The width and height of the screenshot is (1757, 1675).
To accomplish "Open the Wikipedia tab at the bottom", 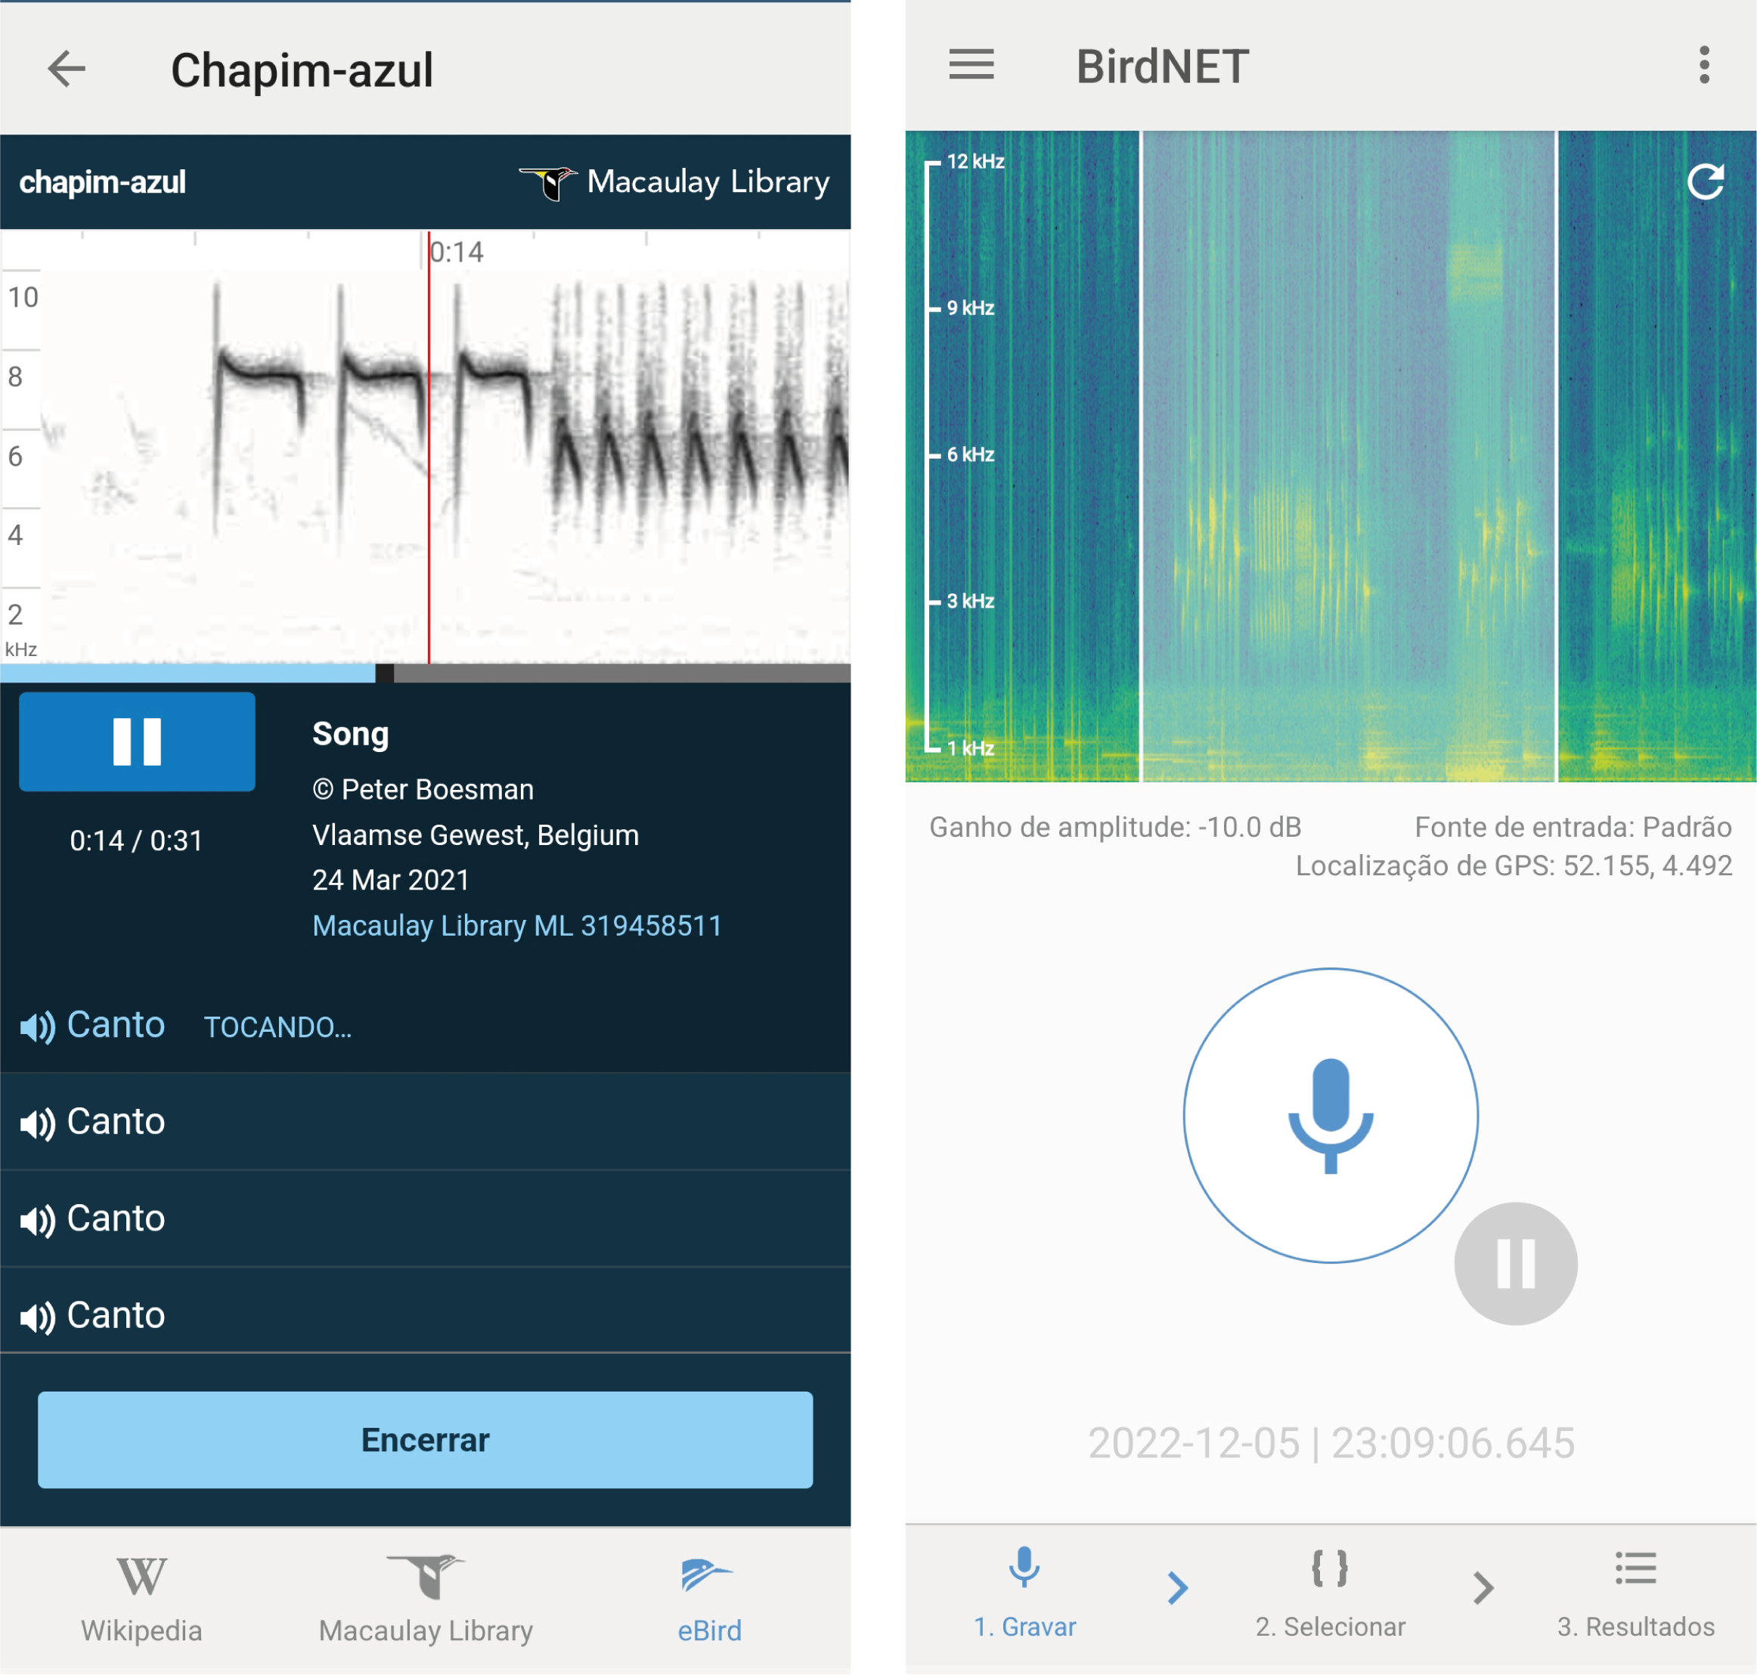I will tap(142, 1599).
